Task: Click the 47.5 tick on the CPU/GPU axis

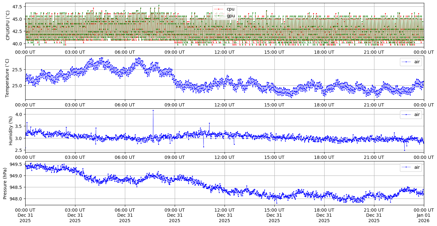Action: (17, 7)
